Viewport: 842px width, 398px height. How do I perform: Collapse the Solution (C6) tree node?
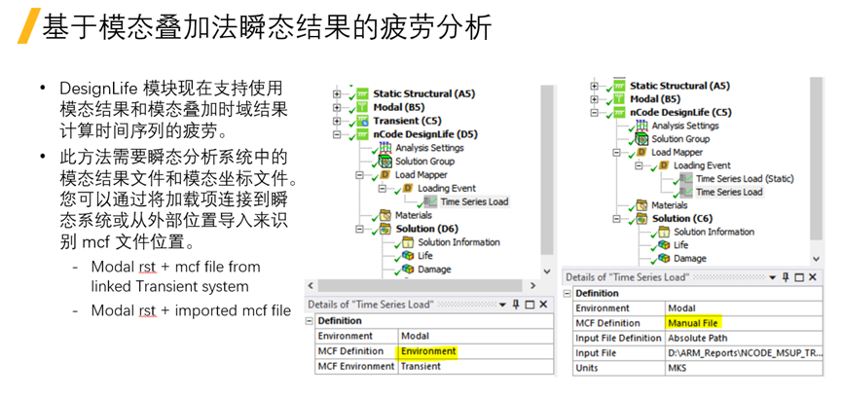pyautogui.click(x=616, y=219)
